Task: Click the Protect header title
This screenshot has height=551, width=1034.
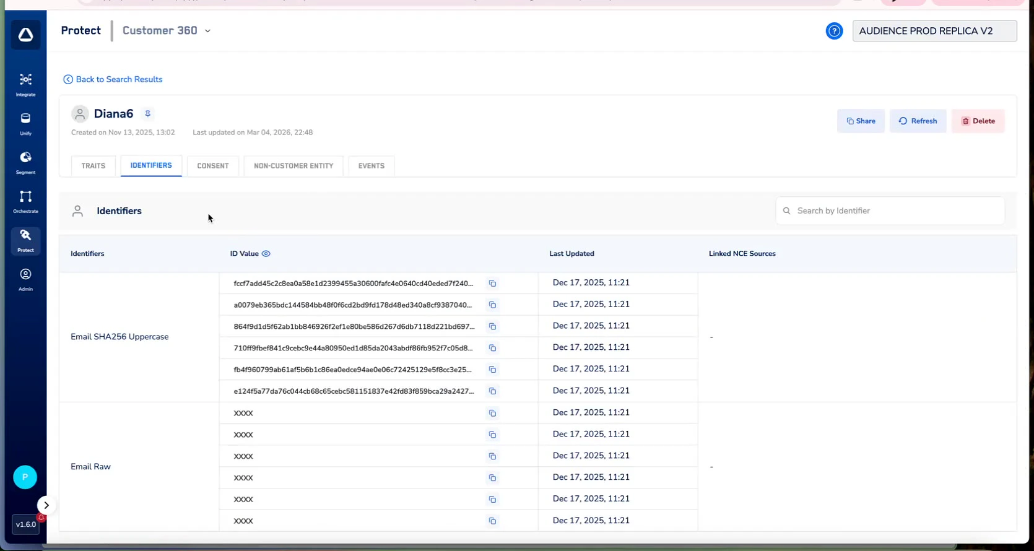Action: pos(81,30)
